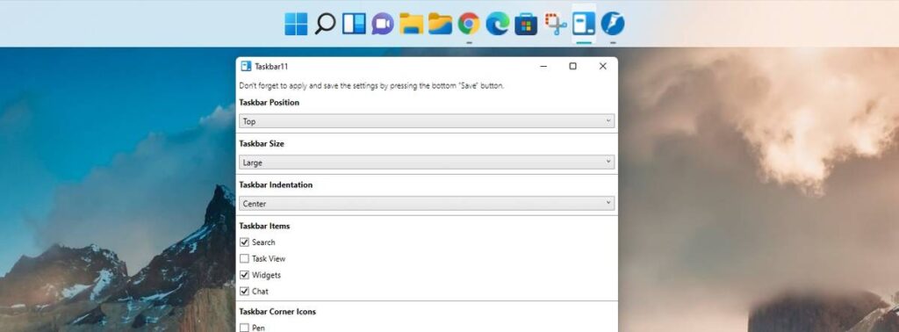Screen dimensions: 899x332
Task: Open the Snipping Tool icon
Action: [555, 24]
